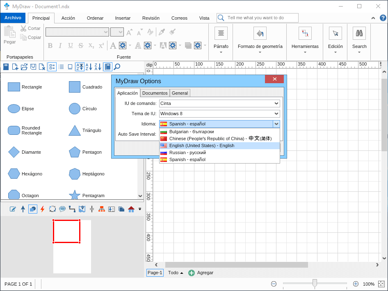
Task: Click the org chart library icon
Action: point(102,209)
